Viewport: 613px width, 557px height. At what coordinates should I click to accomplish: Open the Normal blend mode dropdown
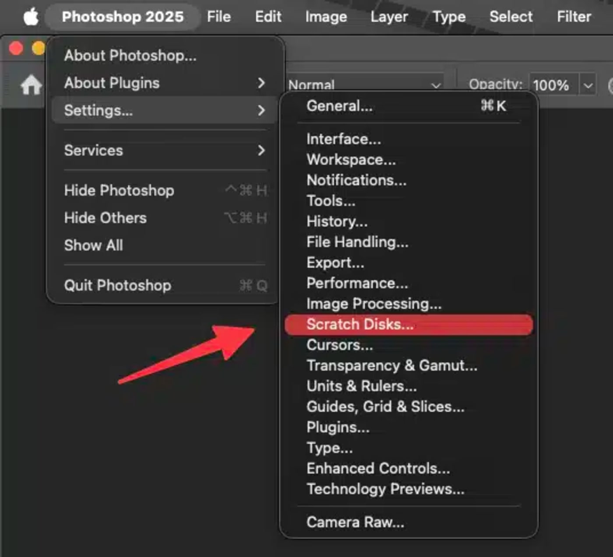click(x=363, y=85)
